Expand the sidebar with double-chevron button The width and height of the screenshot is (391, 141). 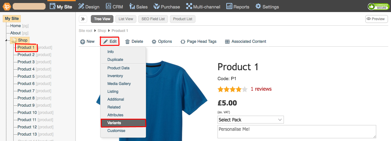click(83, 19)
